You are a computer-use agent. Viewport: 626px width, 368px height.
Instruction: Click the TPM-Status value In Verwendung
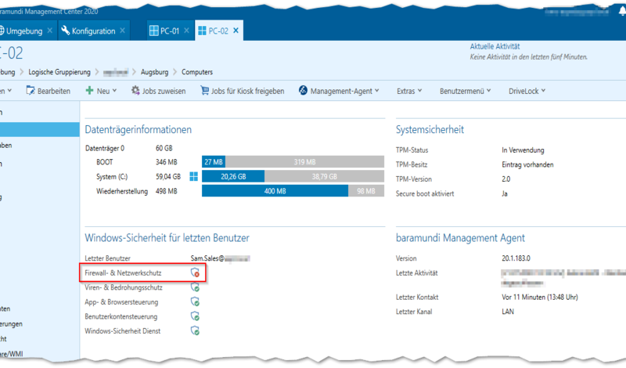[x=523, y=150]
